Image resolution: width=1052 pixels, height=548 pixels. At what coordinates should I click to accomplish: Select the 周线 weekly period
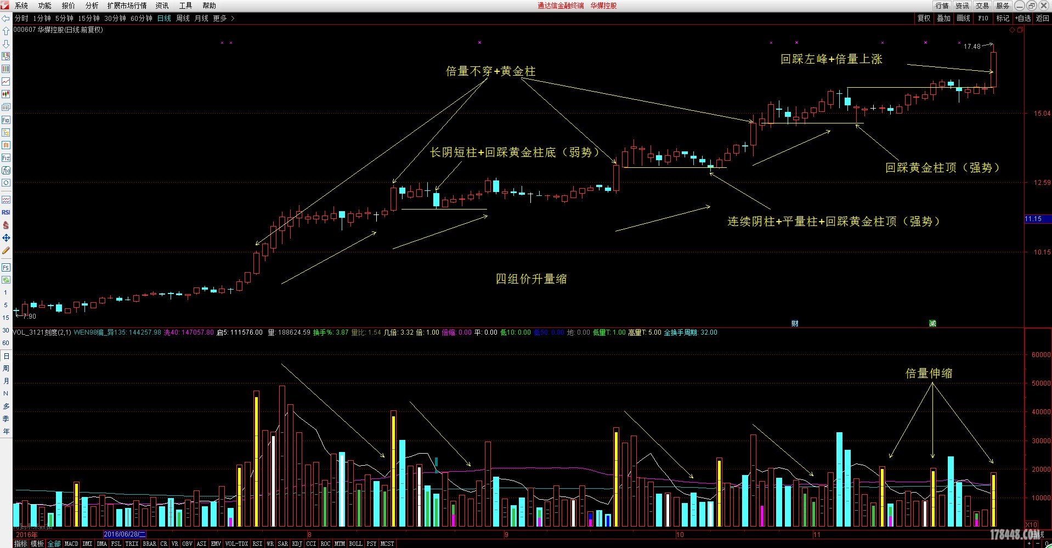(x=183, y=18)
